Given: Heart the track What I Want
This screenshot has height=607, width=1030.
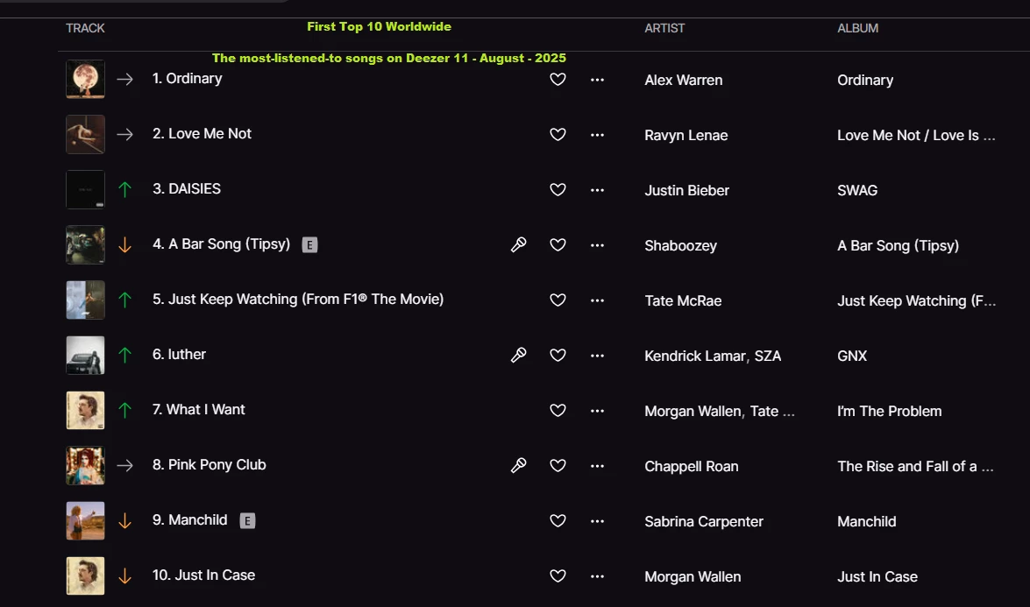Looking at the screenshot, I should click(558, 411).
